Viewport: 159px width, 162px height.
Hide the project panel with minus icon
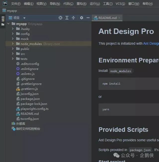[x=88, y=18]
